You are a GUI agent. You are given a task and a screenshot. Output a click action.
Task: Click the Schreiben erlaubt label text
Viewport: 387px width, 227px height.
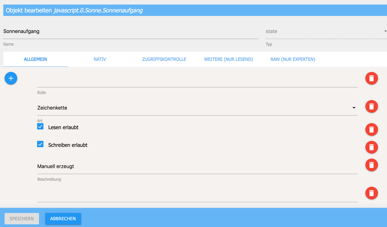[68, 145]
